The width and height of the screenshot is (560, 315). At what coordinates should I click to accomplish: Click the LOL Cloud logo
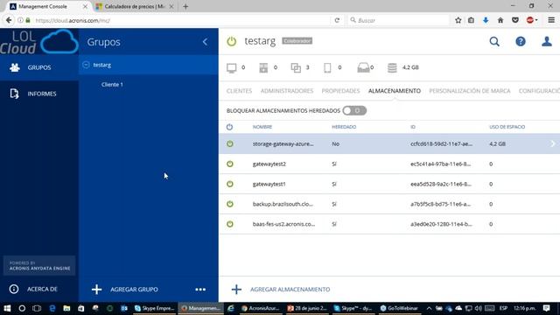tap(39, 42)
